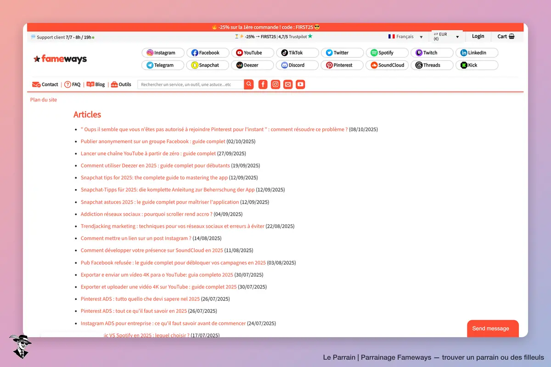The height and width of the screenshot is (367, 551).
Task: Open the Comment mettre un lien Instagram article
Action: coord(136,239)
